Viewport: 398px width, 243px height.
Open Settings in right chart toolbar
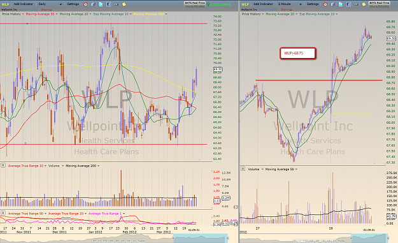coord(313,4)
